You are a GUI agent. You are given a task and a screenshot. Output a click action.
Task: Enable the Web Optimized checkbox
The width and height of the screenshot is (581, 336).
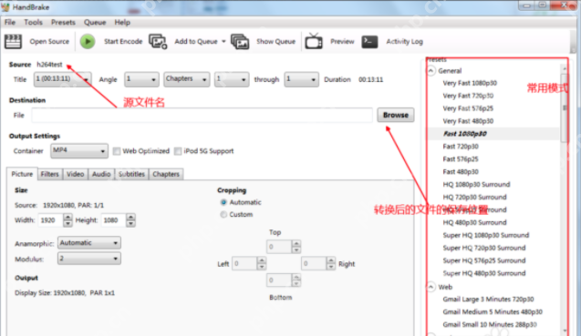(x=117, y=151)
